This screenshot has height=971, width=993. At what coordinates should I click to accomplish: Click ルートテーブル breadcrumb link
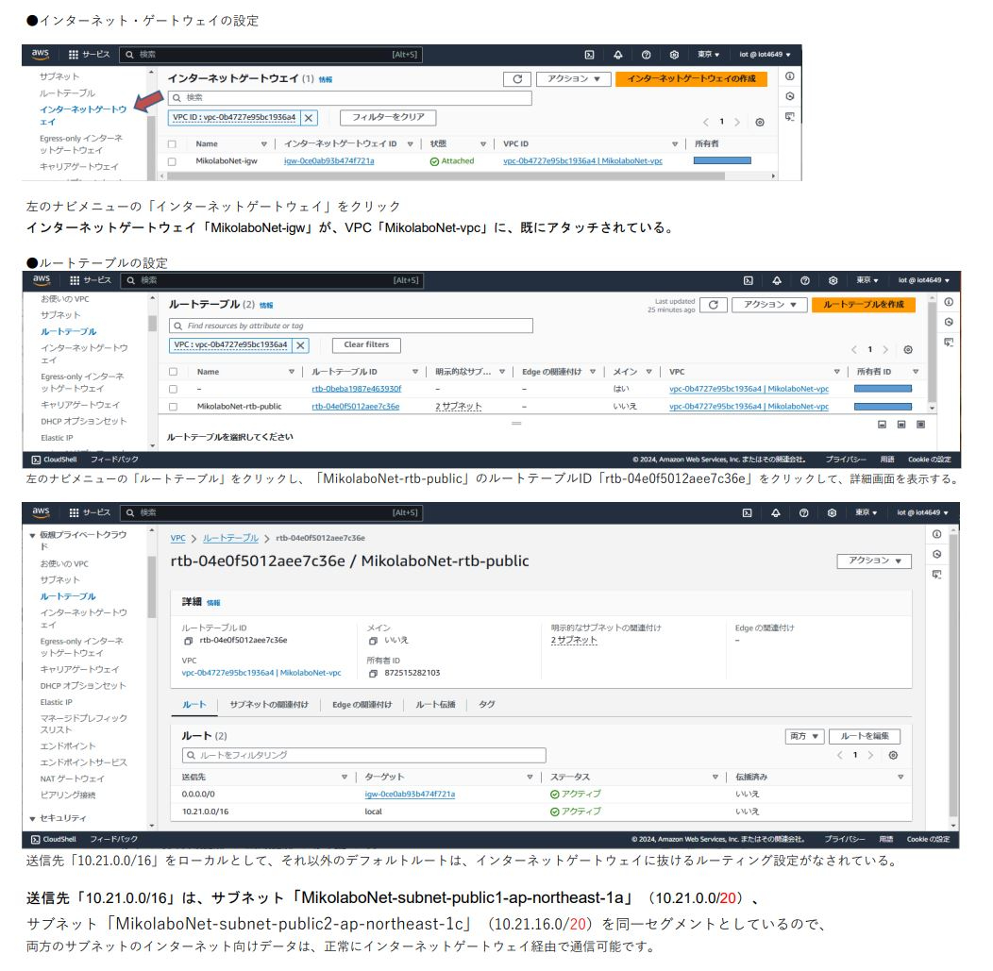(x=230, y=538)
